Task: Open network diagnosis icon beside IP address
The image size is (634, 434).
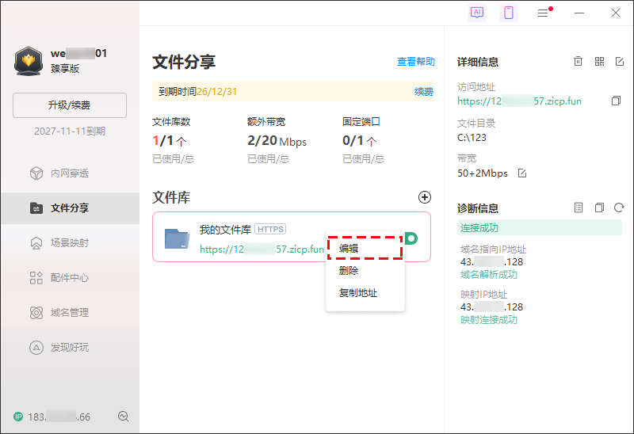Action: click(x=123, y=417)
